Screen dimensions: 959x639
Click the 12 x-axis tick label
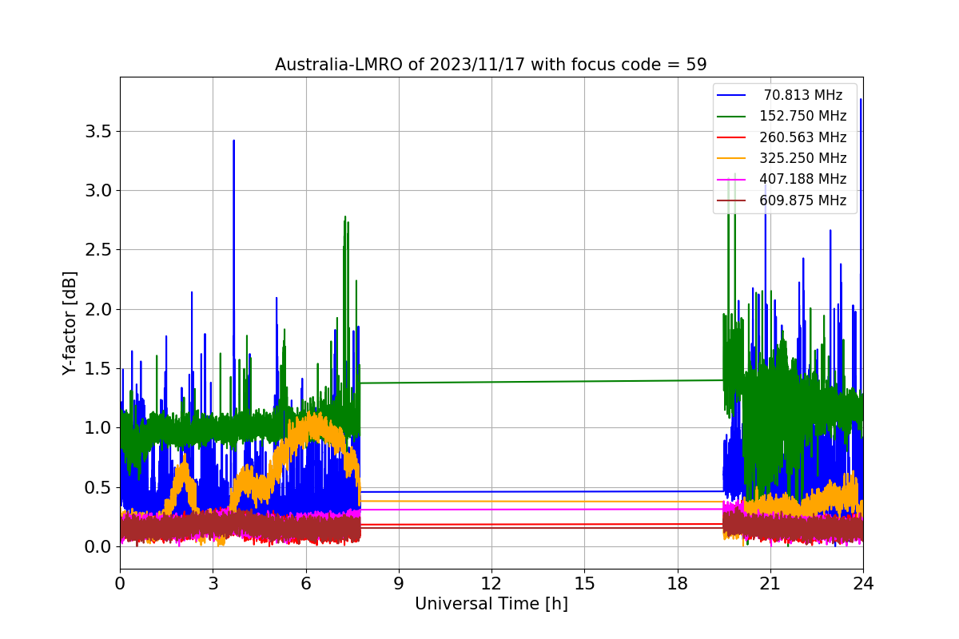click(491, 584)
